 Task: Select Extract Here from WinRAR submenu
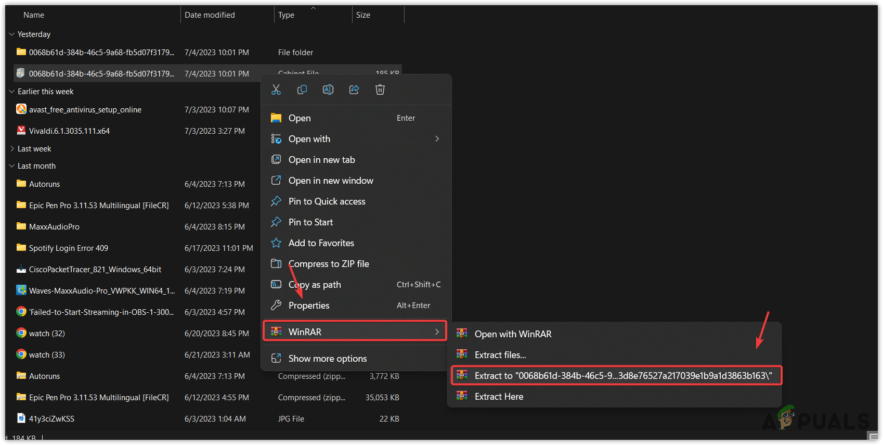(x=499, y=397)
